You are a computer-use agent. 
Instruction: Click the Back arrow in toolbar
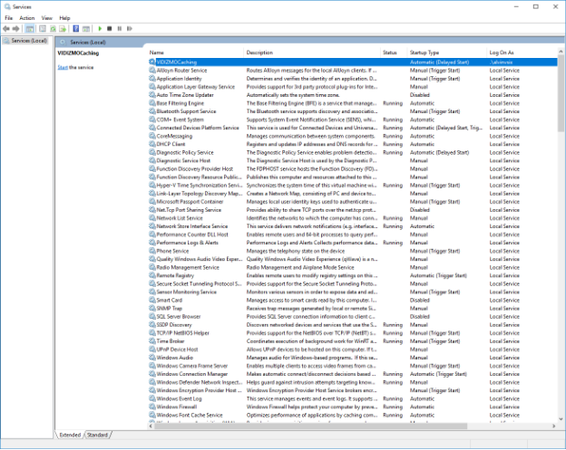click(x=6, y=29)
